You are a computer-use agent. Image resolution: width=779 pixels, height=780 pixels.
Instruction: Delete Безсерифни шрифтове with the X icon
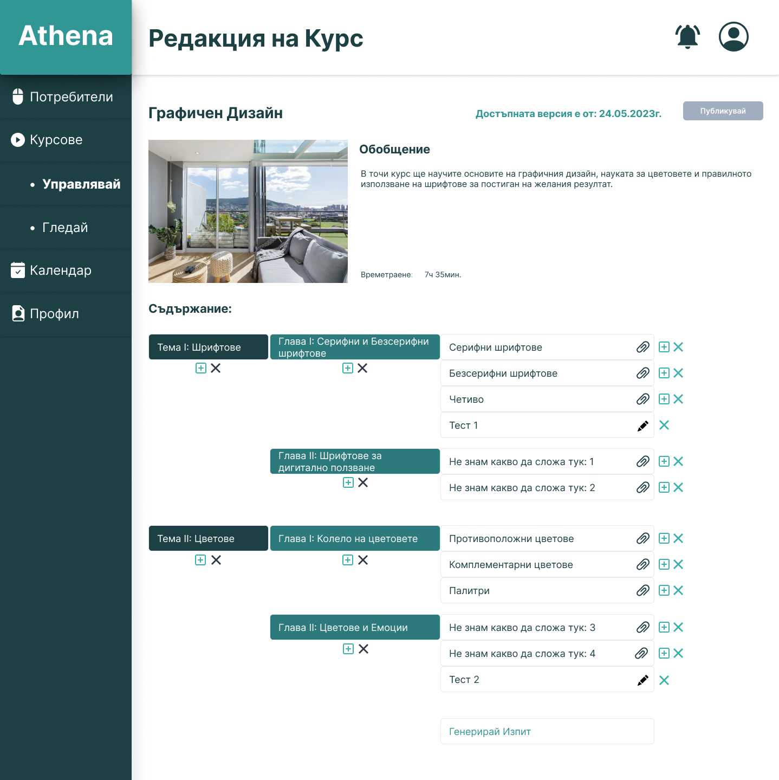coord(678,373)
